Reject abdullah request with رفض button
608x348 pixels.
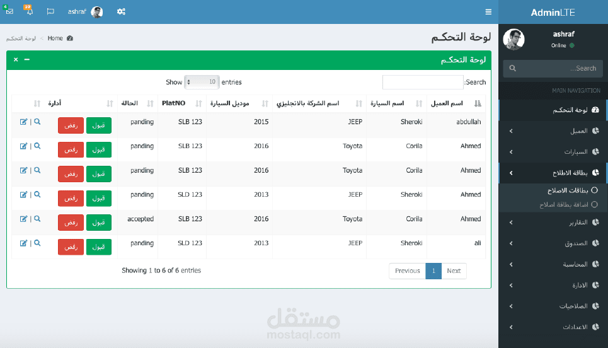71,125
